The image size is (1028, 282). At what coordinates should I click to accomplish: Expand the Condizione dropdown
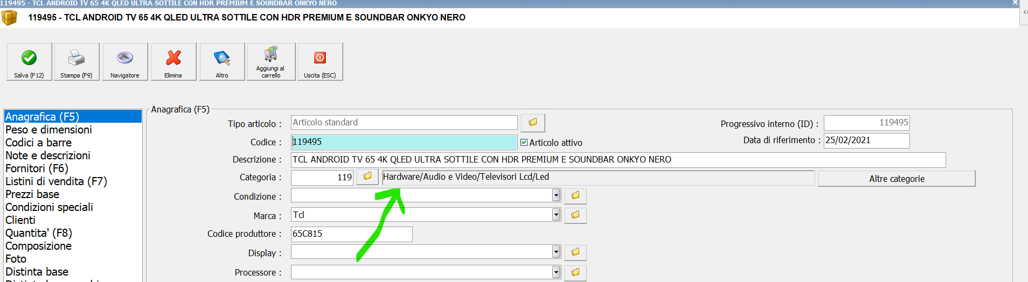556,195
